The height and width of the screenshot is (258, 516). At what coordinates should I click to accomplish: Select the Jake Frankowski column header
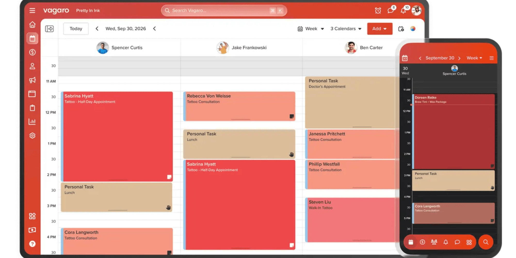click(241, 48)
